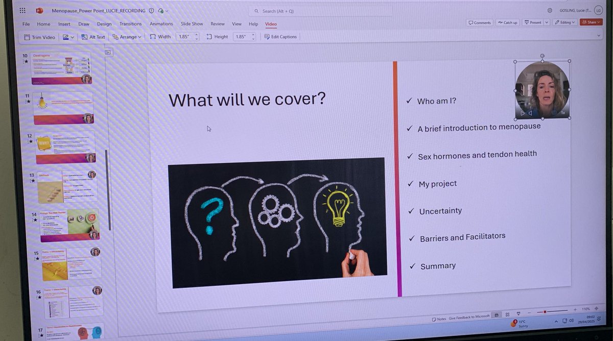Switch to the Transitions tab
Image resolution: width=613 pixels, height=341 pixels.
tap(130, 24)
